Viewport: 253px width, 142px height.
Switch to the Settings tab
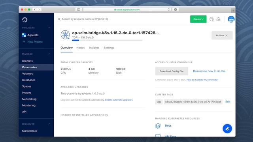[x=109, y=48]
